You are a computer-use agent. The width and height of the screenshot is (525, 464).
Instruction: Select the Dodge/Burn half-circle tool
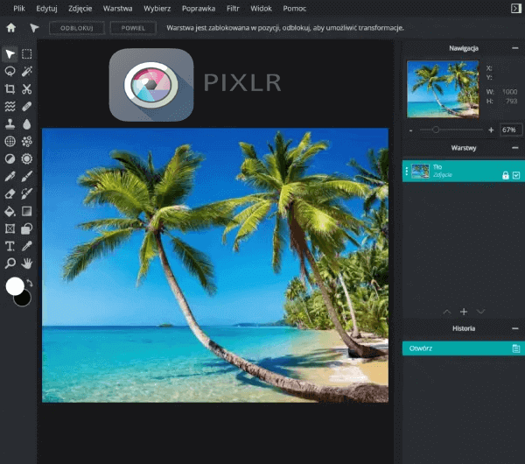tap(10, 158)
